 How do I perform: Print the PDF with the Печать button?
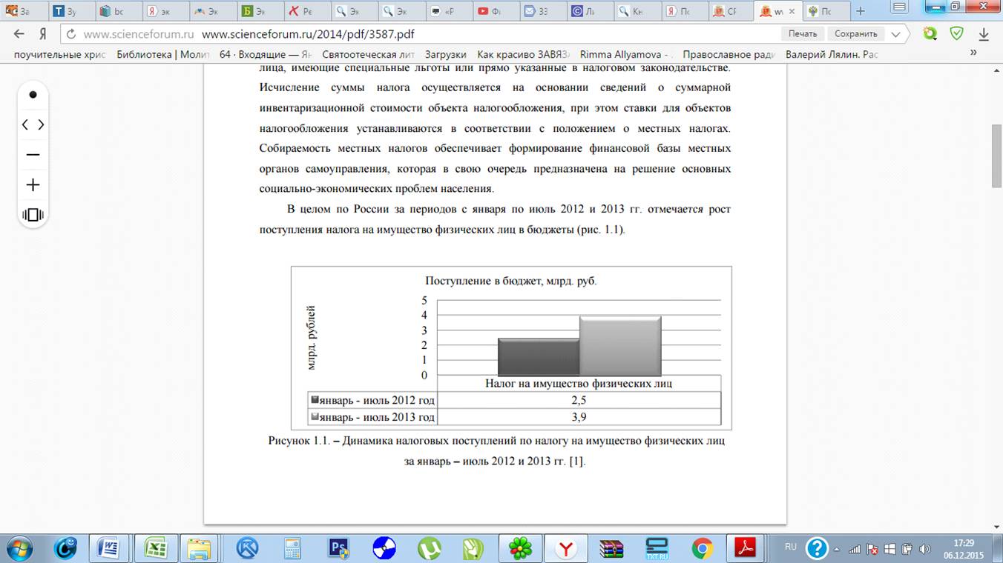coord(802,34)
